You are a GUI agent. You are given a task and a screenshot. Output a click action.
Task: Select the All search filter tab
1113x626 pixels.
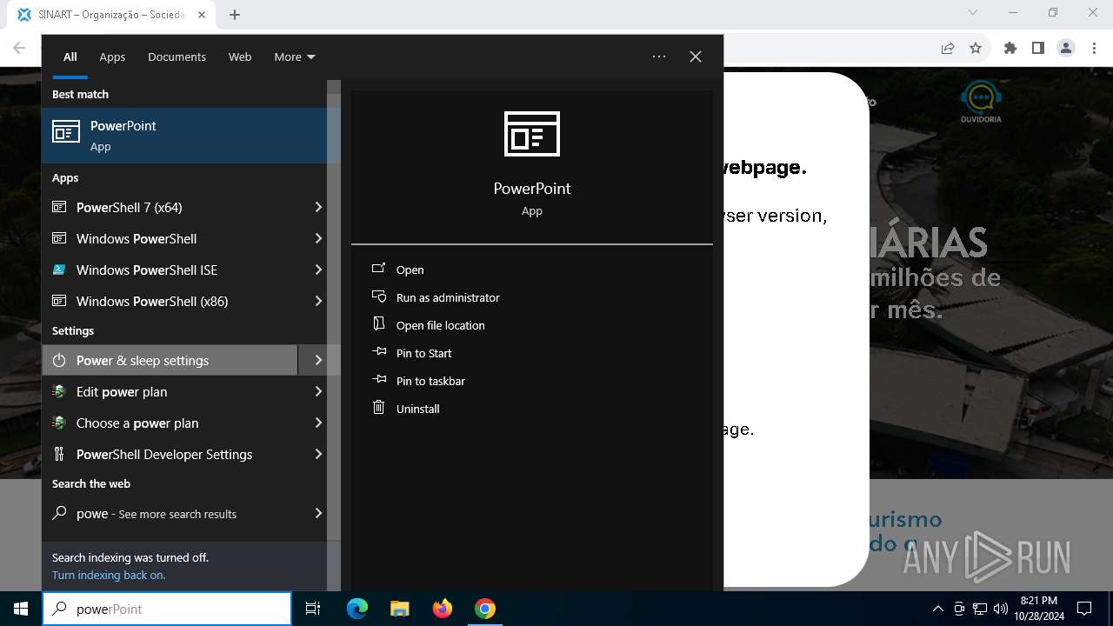pyautogui.click(x=70, y=57)
